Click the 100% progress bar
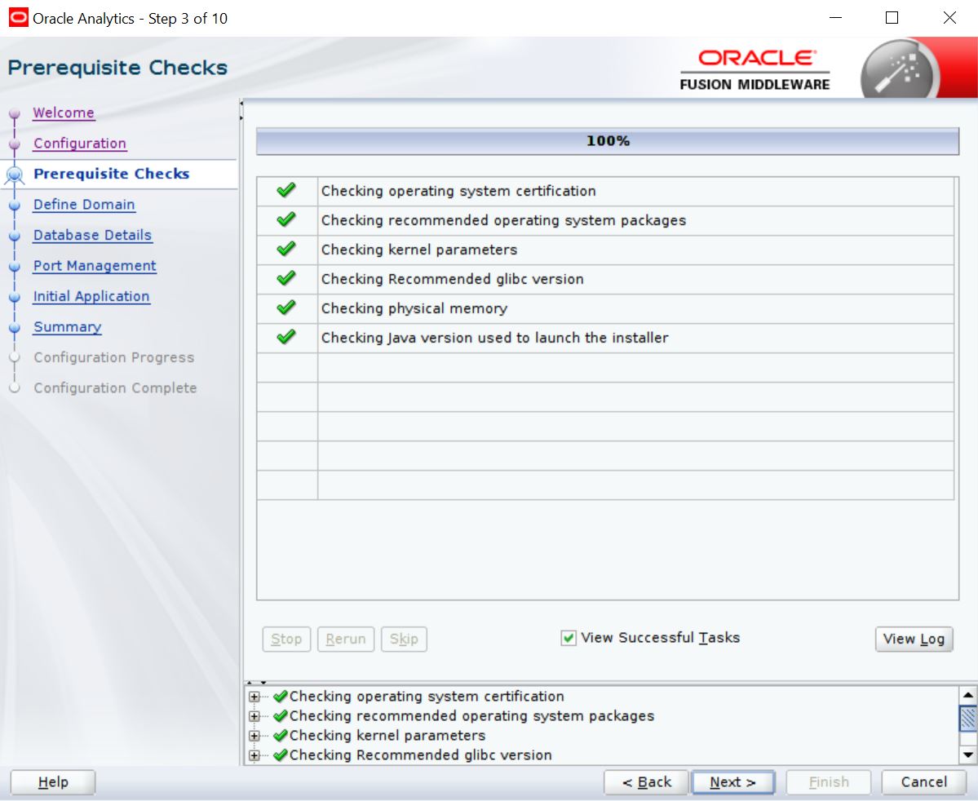Screen dimensions: 978x801 tap(608, 141)
